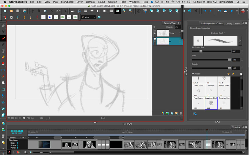Open the Storyboard menu
This screenshot has width=249, height=155.
point(67,2)
